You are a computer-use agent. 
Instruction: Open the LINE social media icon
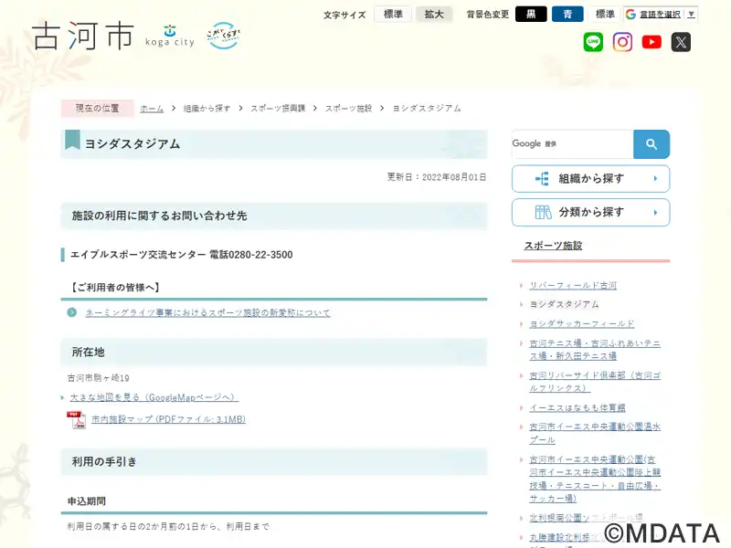pos(593,42)
